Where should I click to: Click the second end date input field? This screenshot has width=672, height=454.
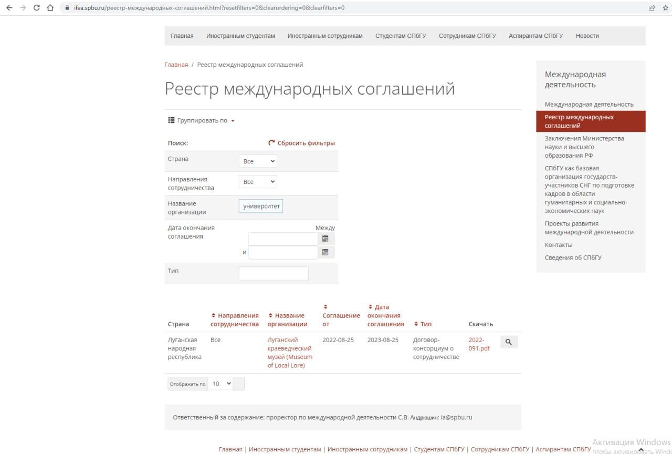click(283, 252)
